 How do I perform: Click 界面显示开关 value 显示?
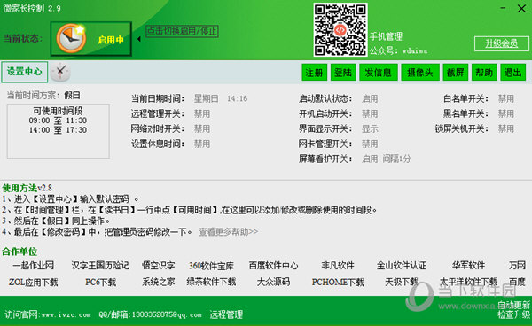click(370, 128)
